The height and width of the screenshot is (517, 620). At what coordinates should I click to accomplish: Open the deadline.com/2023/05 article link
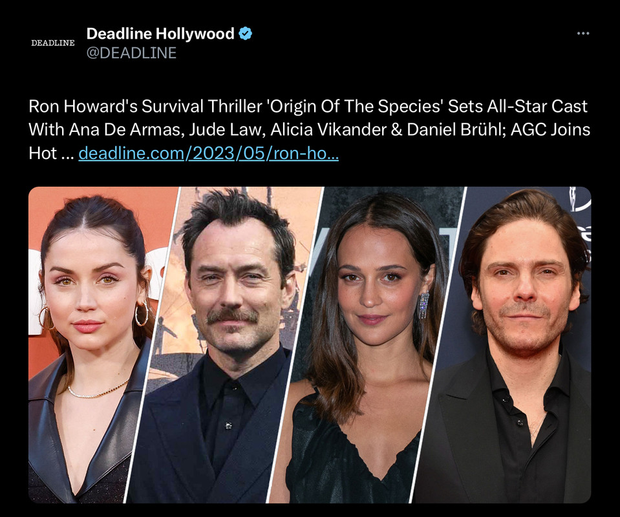coord(208,153)
